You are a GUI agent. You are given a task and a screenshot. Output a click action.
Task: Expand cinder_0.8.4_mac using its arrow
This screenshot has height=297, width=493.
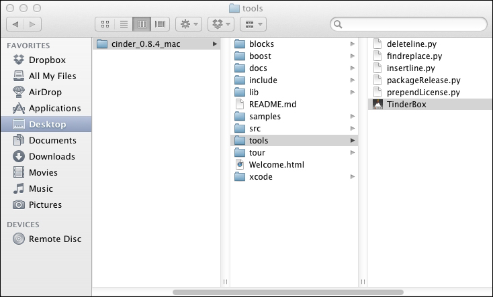215,44
